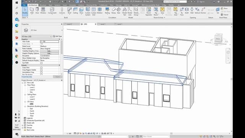This screenshot has height=138, width=245.
Task: Select the By Face opening tool
Action: click(181, 11)
